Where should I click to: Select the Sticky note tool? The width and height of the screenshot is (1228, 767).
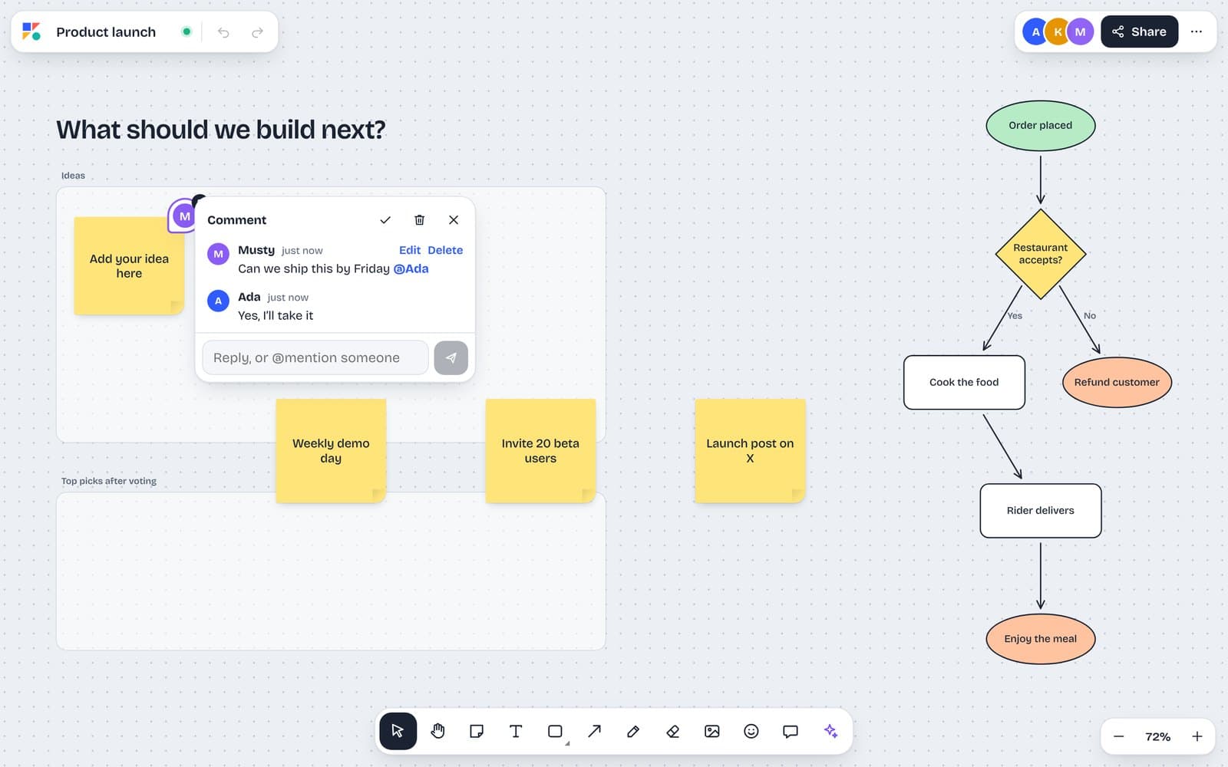[477, 731]
